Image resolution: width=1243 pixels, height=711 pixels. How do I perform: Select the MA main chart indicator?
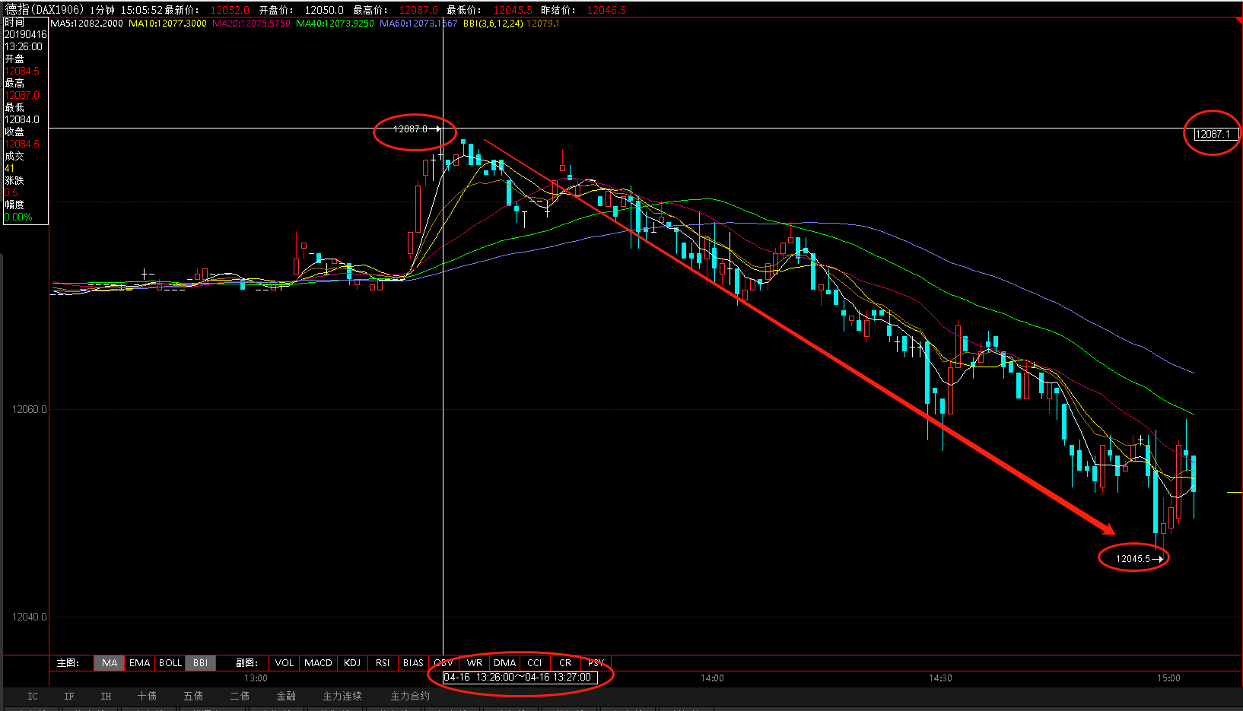coord(110,663)
